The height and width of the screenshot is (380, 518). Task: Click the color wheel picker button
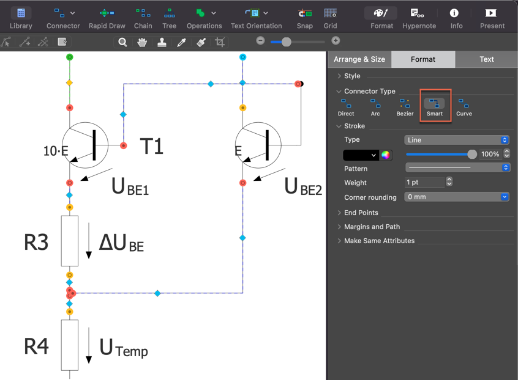[386, 155]
